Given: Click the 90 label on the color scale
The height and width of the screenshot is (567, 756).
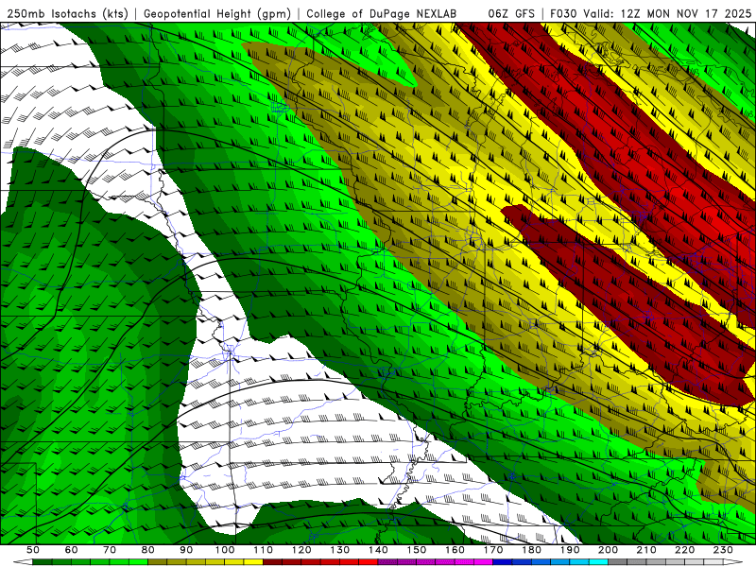Looking at the screenshot, I should (x=186, y=550).
